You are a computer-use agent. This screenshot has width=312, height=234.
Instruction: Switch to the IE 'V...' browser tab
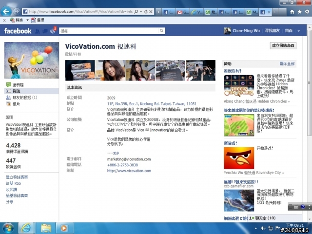(x=197, y=12)
